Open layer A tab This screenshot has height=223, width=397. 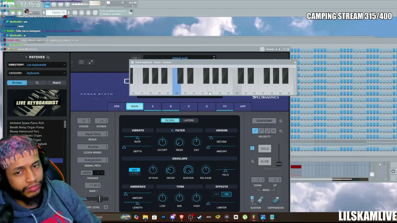(153, 107)
